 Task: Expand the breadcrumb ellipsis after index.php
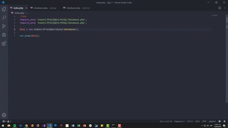(28, 13)
